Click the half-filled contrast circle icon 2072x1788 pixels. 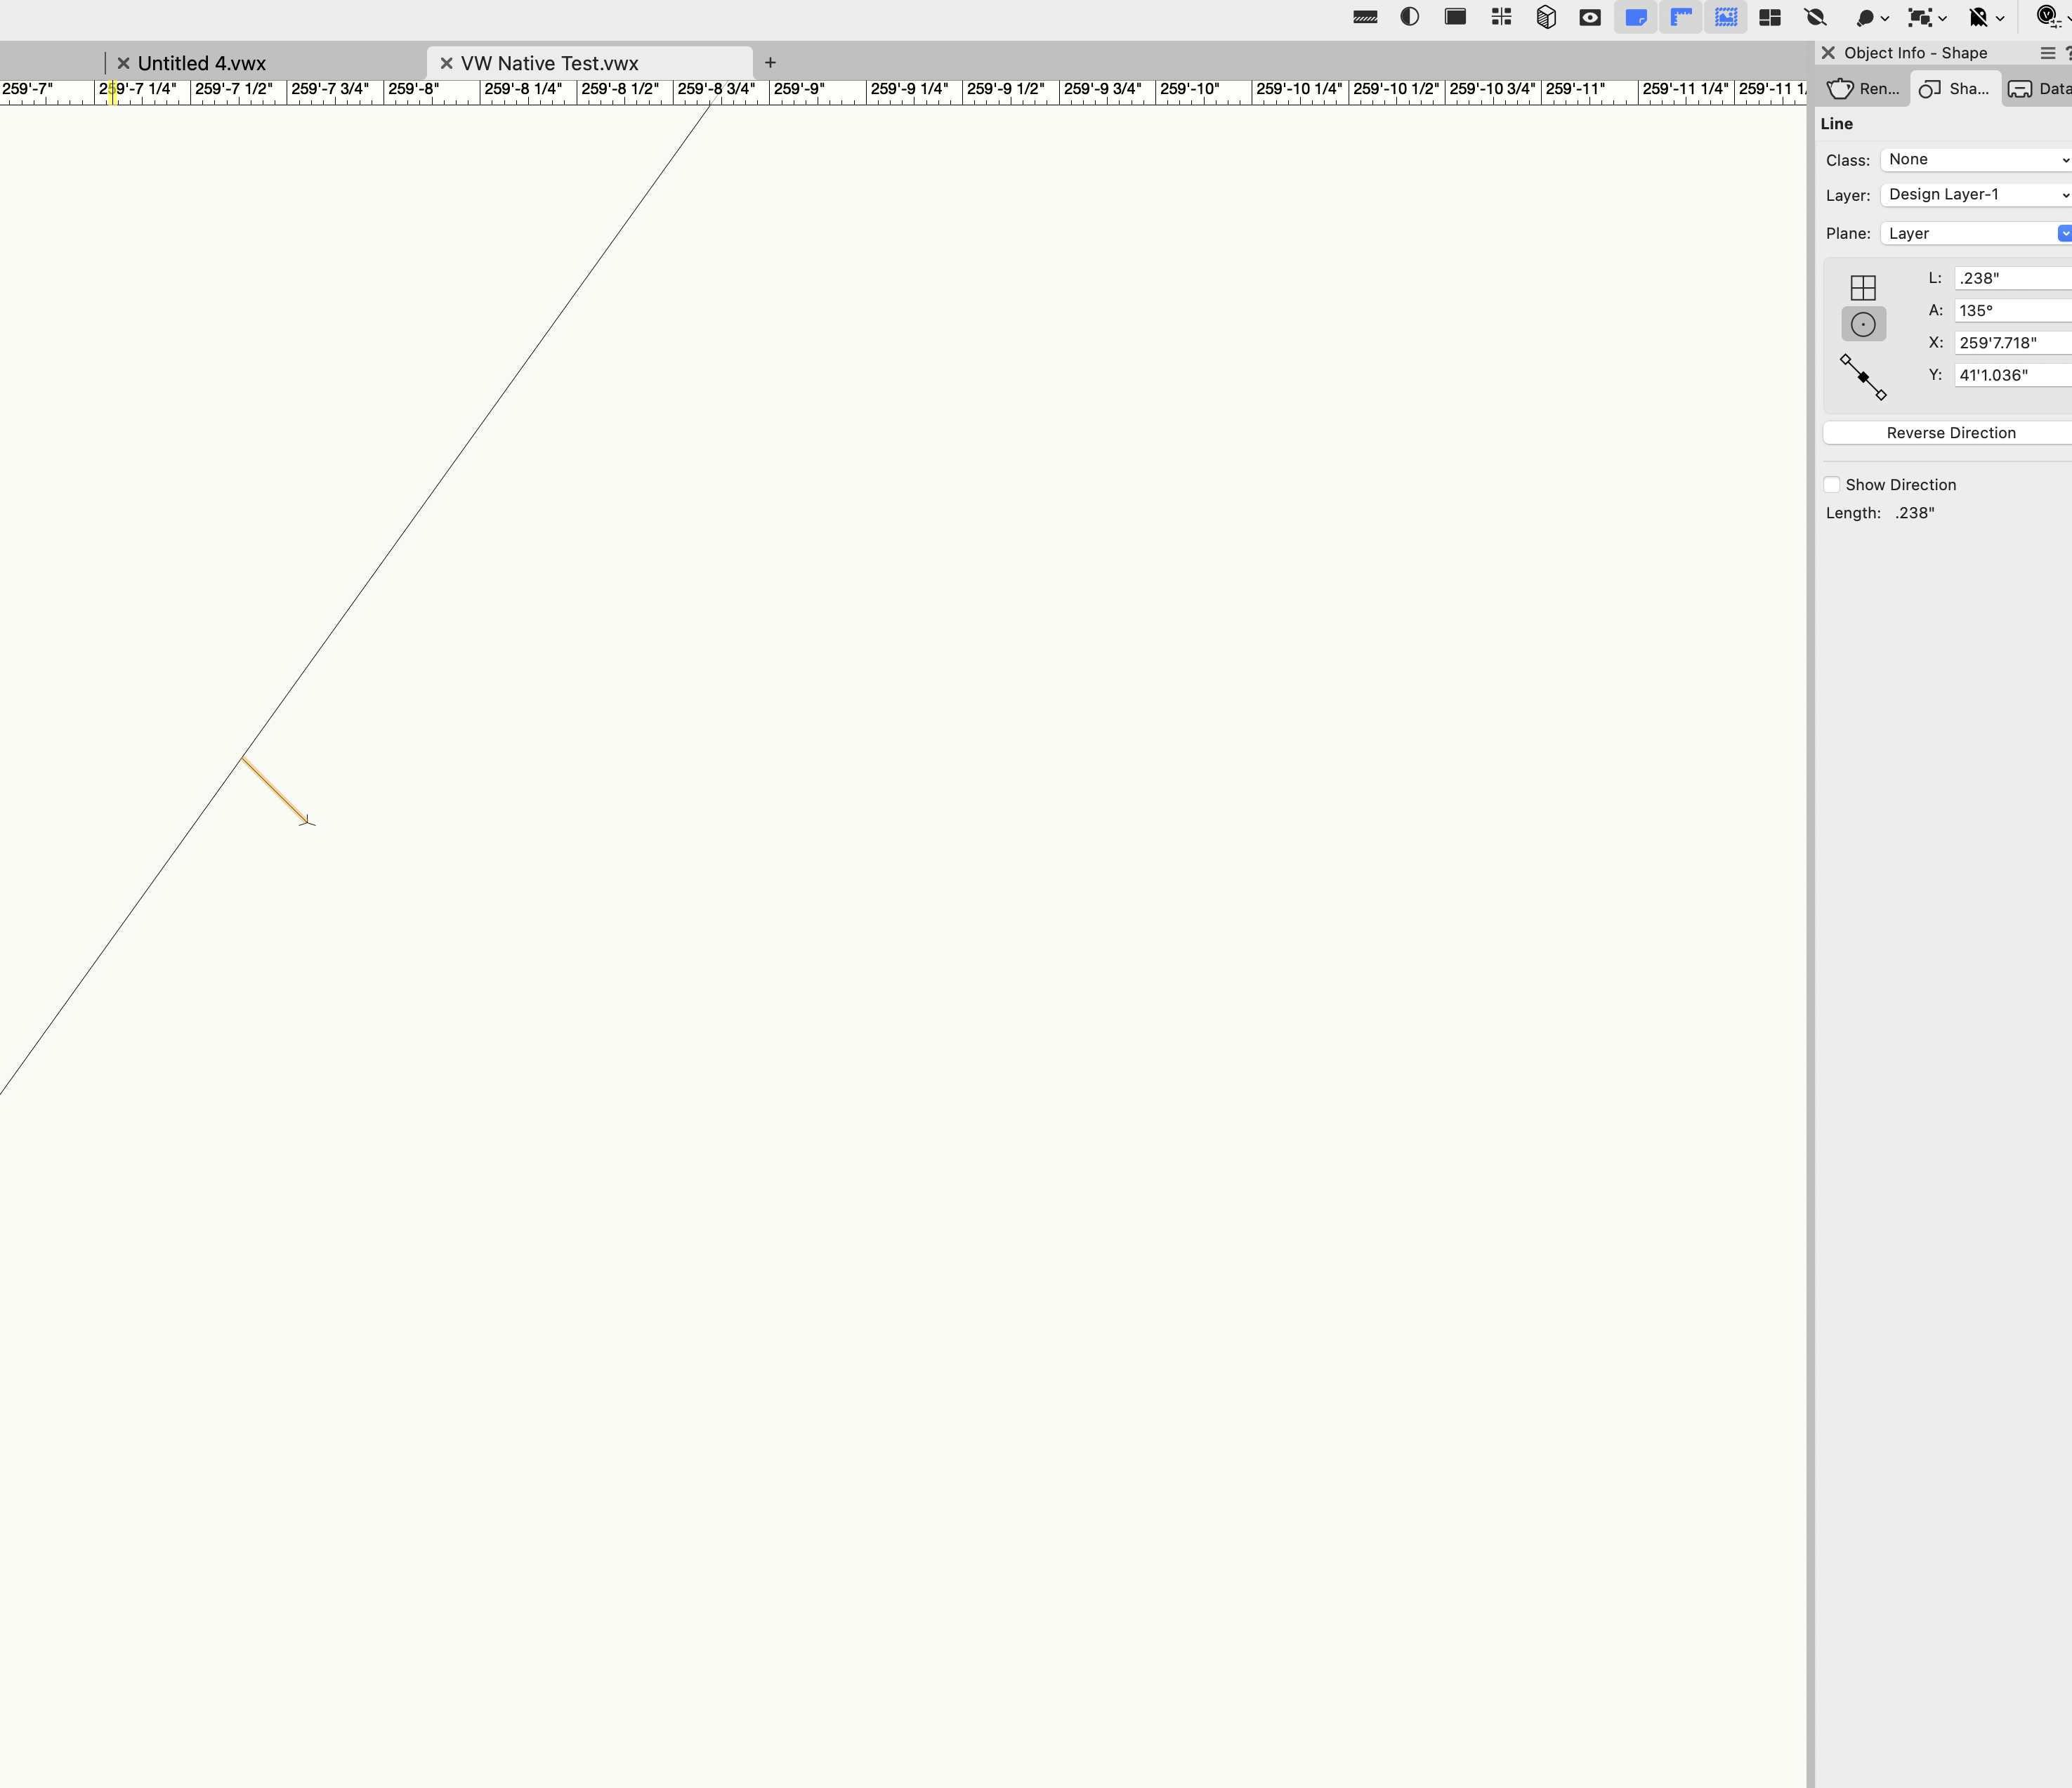1410,17
